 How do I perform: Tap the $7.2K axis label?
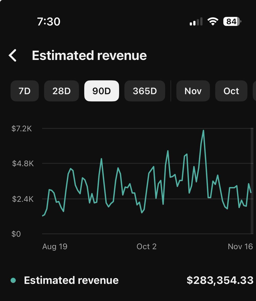coord(22,129)
